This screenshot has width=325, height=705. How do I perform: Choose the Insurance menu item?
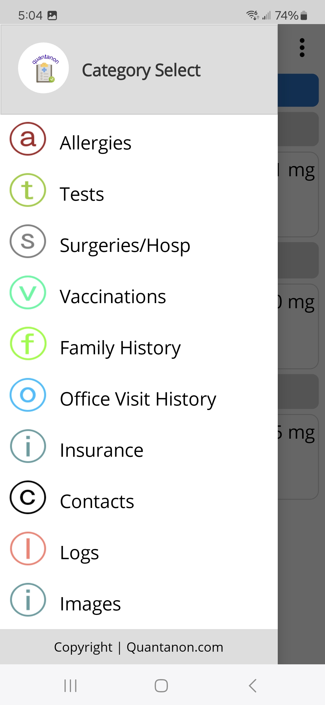pos(101,450)
